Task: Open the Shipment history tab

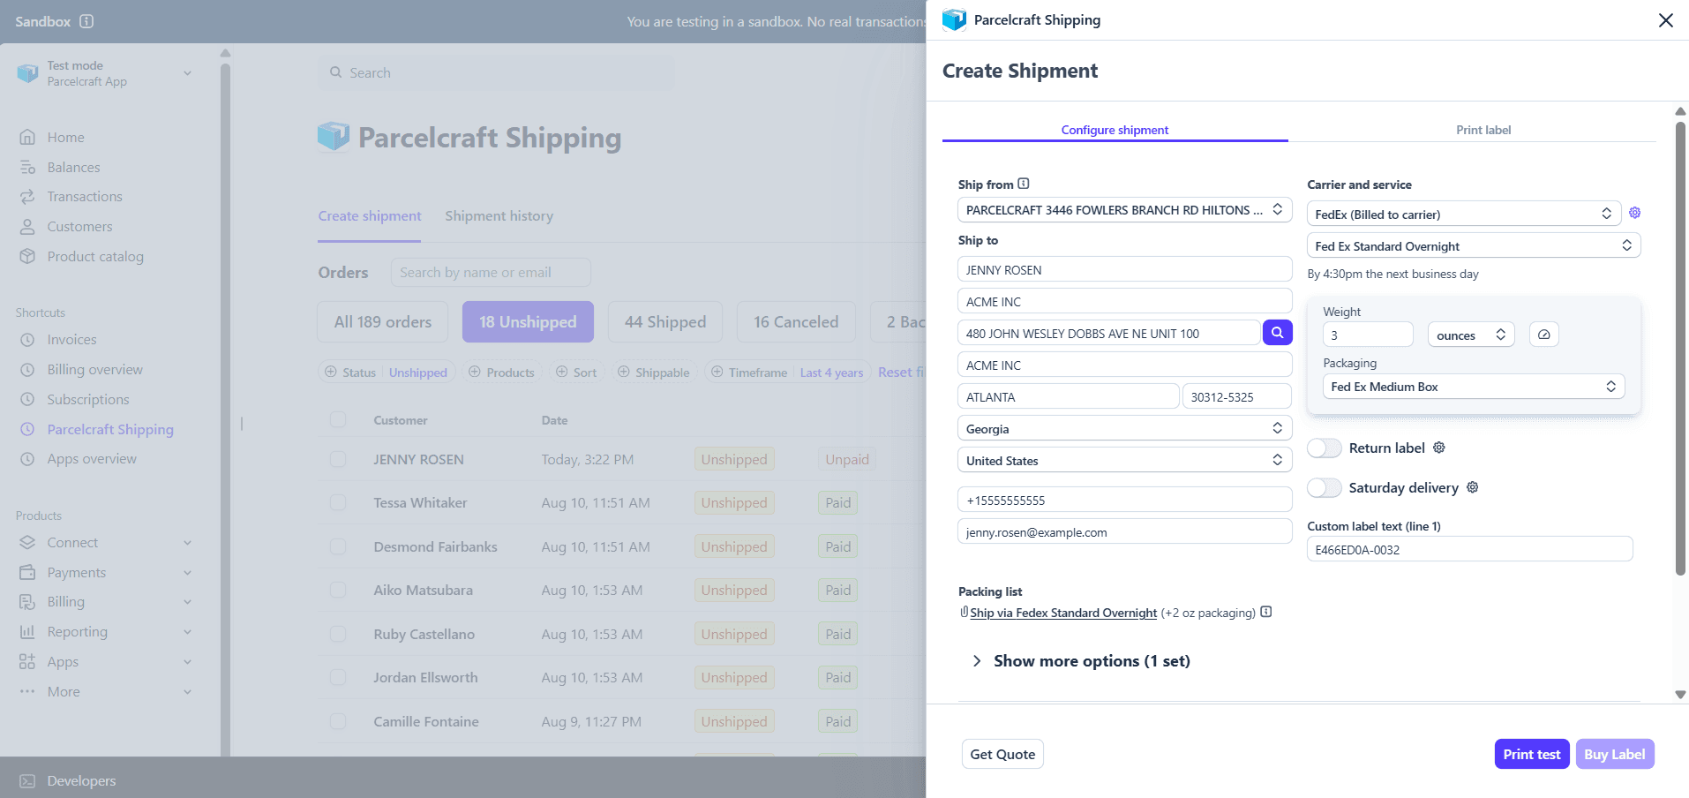Action: pos(499,215)
